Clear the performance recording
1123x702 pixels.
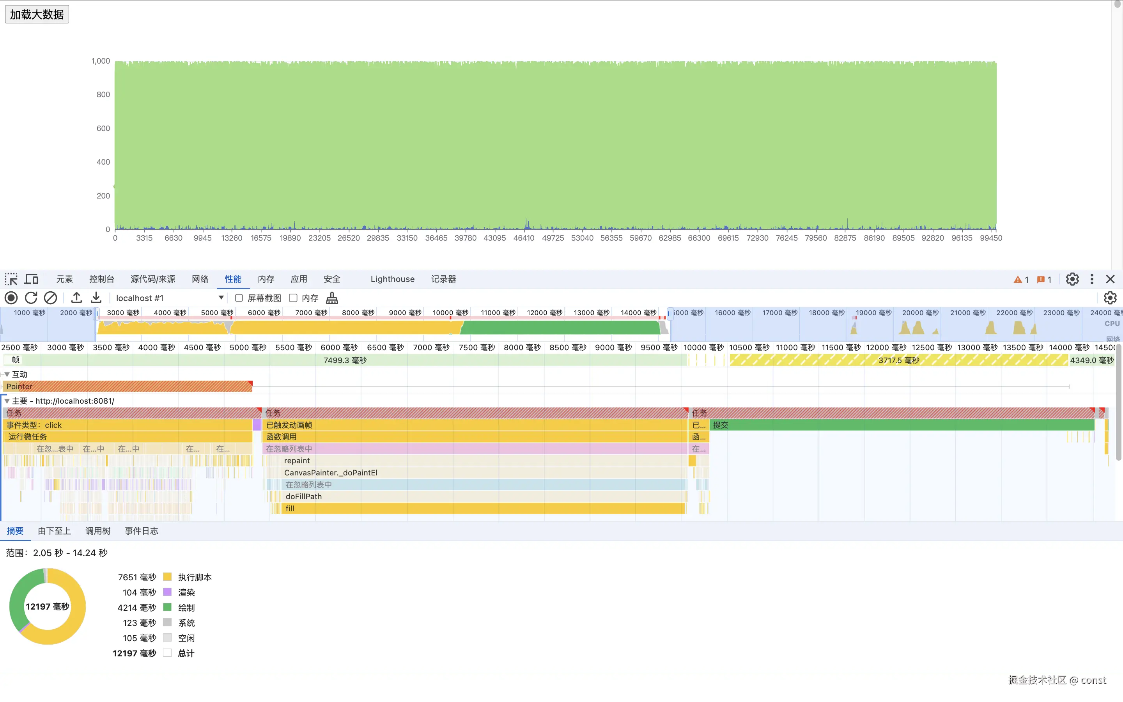(51, 298)
